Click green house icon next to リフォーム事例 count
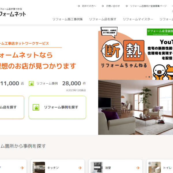 [31, 83]
